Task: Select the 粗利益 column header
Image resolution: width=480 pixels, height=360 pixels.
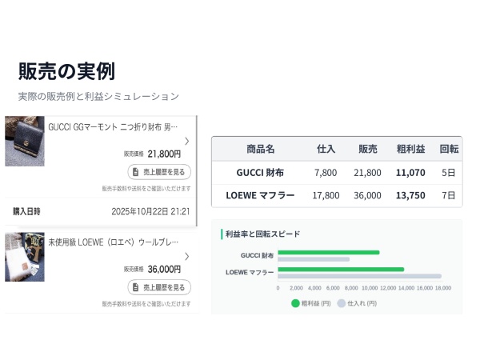Action: [410, 149]
